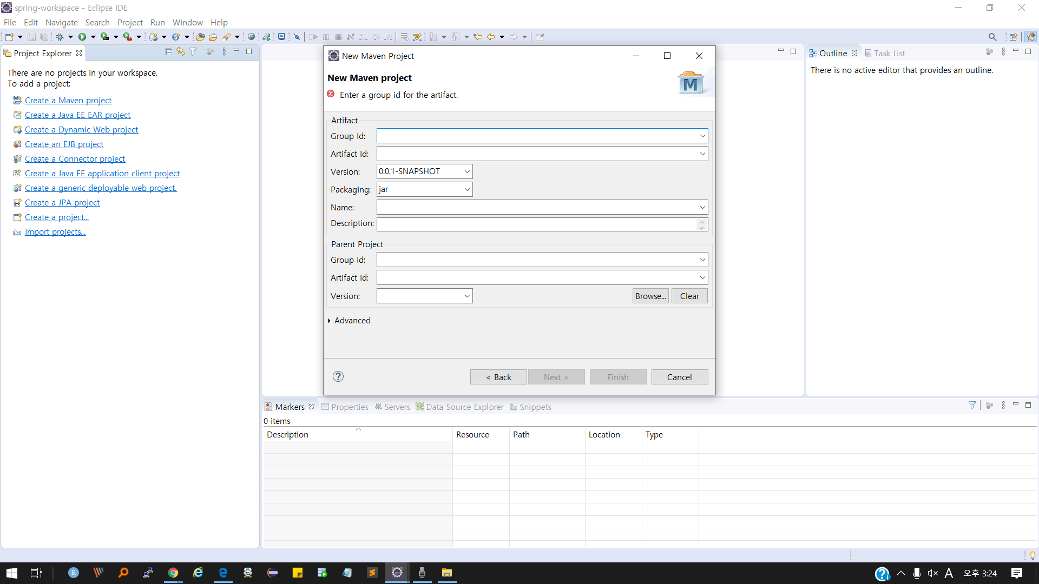Screen dimensions: 1039x584
Task: Click the Open Web Browser globe icon
Action: coord(251,37)
